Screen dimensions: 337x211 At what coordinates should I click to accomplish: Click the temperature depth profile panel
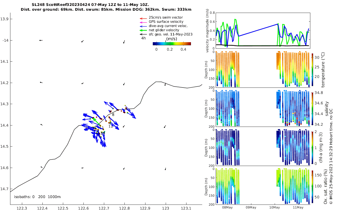click(x=263, y=69)
